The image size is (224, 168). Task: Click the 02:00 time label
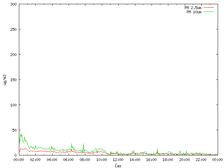[35, 160]
